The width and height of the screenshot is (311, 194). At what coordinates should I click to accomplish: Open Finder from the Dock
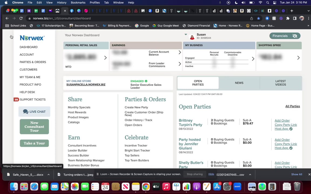coord(14,186)
